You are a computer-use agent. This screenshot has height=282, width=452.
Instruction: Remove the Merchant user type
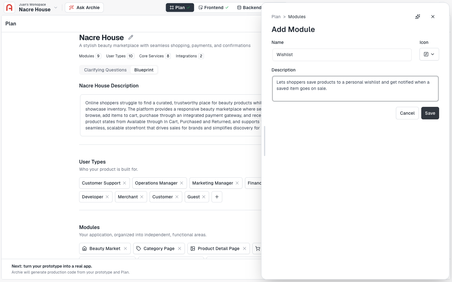(142, 197)
